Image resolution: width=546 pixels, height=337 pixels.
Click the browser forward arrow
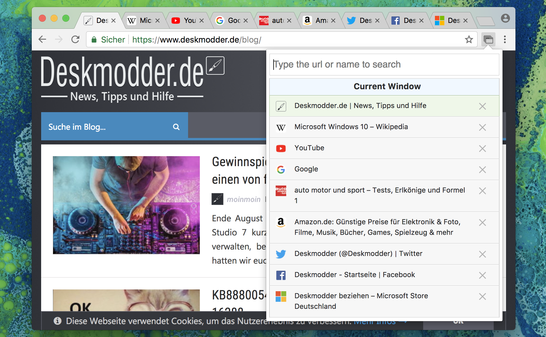coord(59,39)
